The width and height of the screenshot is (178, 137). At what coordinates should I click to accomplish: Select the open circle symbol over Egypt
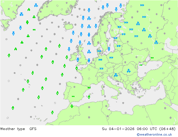[147, 117]
